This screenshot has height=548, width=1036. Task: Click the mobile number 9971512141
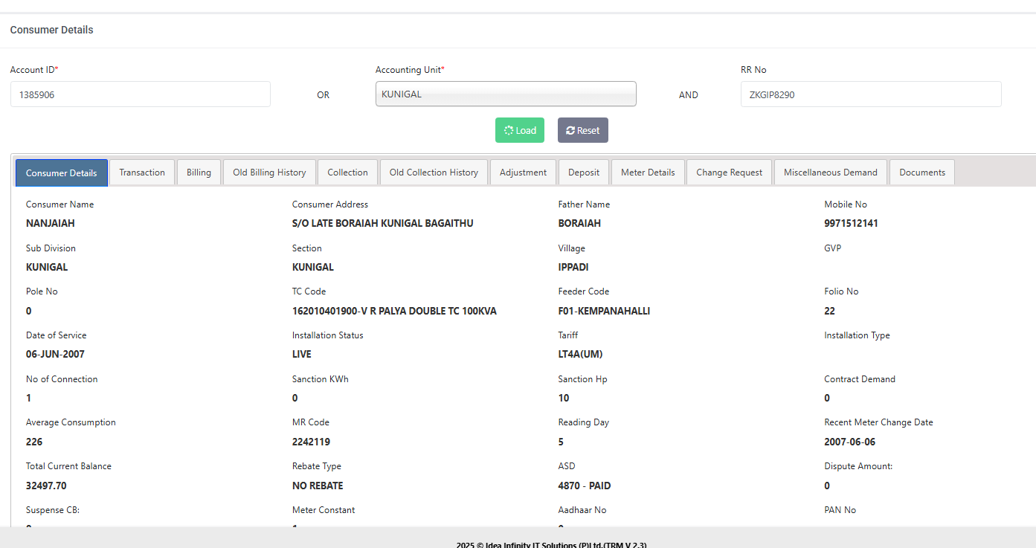851,224
